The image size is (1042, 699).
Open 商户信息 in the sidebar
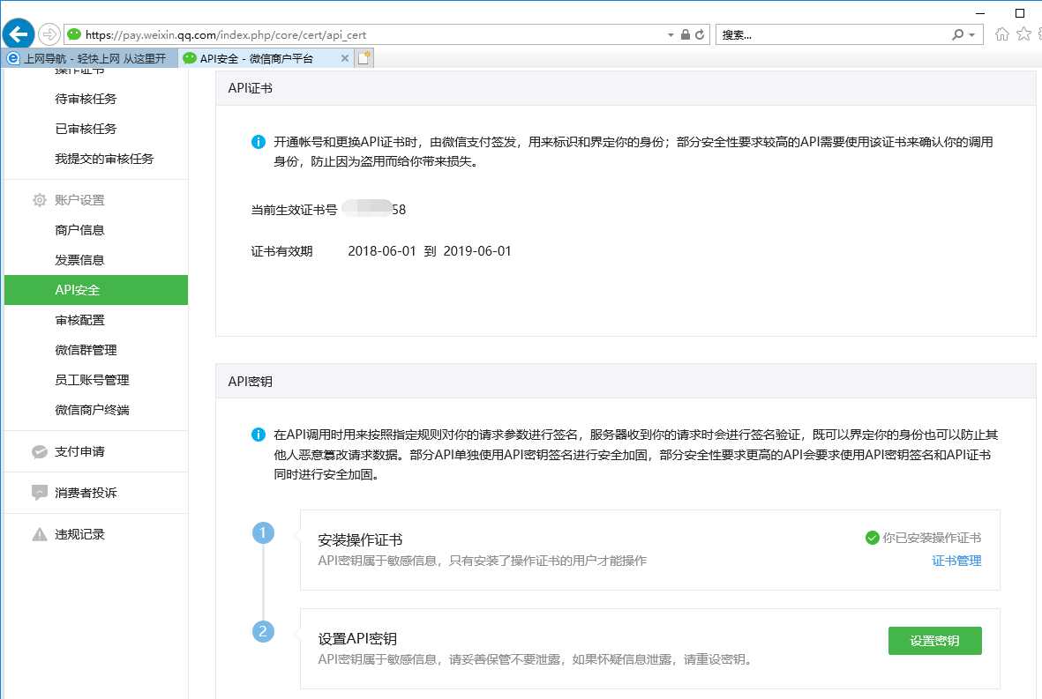click(79, 230)
